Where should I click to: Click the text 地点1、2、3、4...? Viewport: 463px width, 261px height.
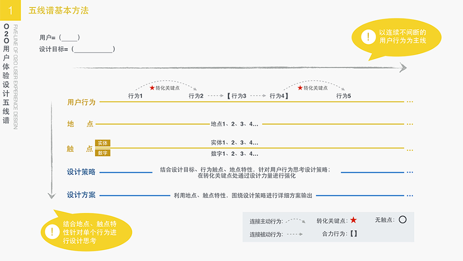[x=234, y=124]
